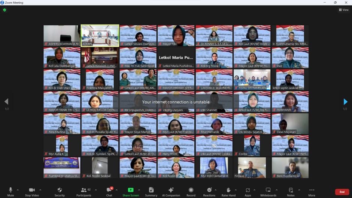Open the View layout menu
The height and width of the screenshot is (198, 352).
click(344, 10)
